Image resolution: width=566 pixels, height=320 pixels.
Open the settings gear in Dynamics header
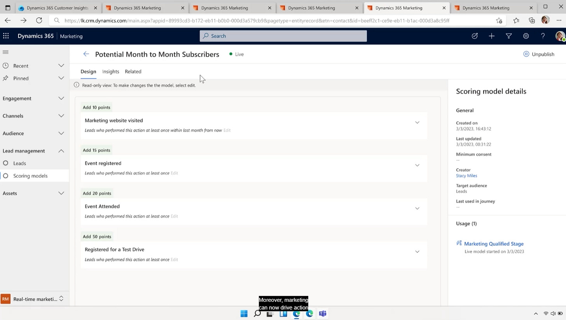[x=526, y=36]
